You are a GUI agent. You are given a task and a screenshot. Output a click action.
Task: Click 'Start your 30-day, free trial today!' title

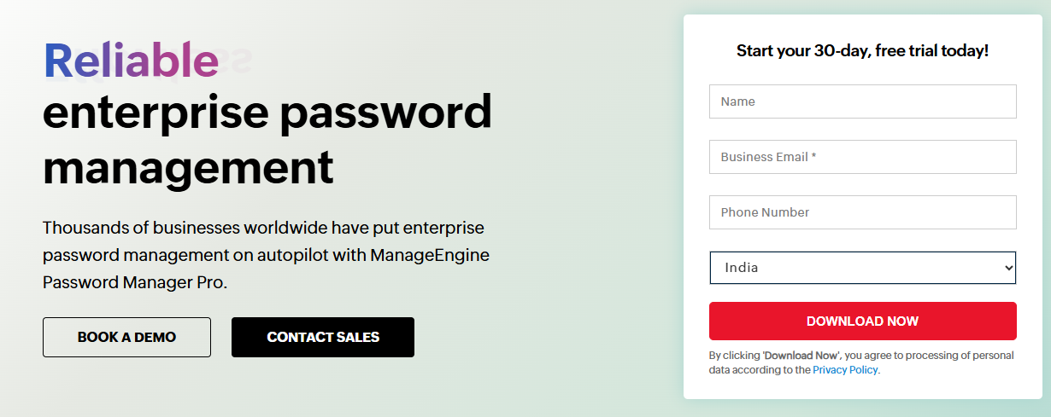pyautogui.click(x=862, y=50)
